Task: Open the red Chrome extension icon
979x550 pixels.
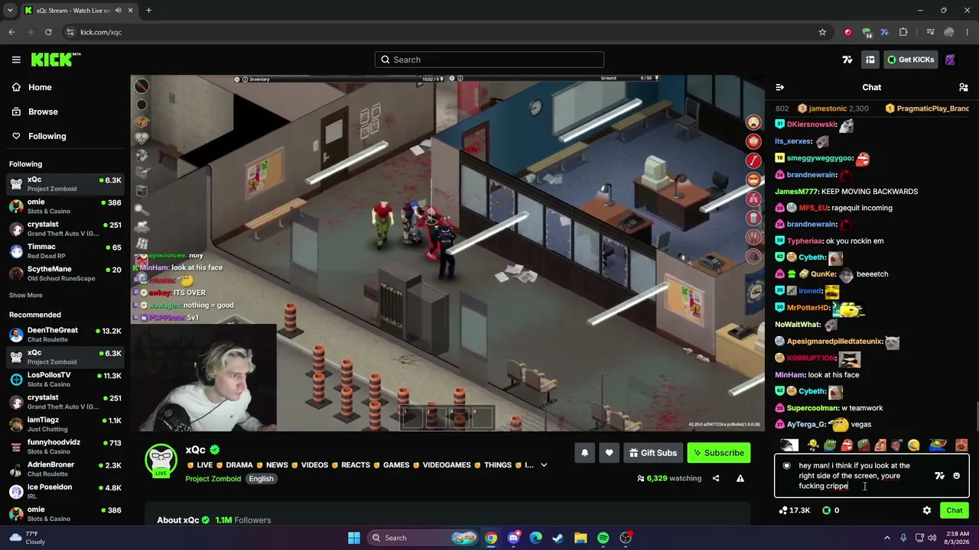Action: point(847,32)
